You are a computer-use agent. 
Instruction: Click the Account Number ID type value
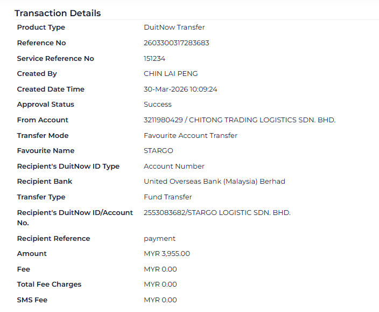coord(174,167)
